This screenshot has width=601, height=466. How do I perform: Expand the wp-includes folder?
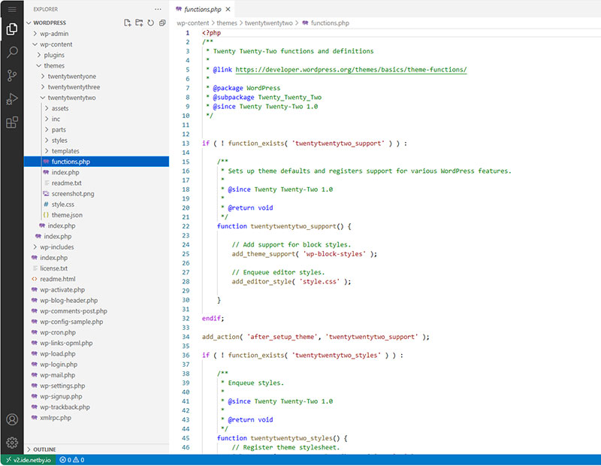56,247
